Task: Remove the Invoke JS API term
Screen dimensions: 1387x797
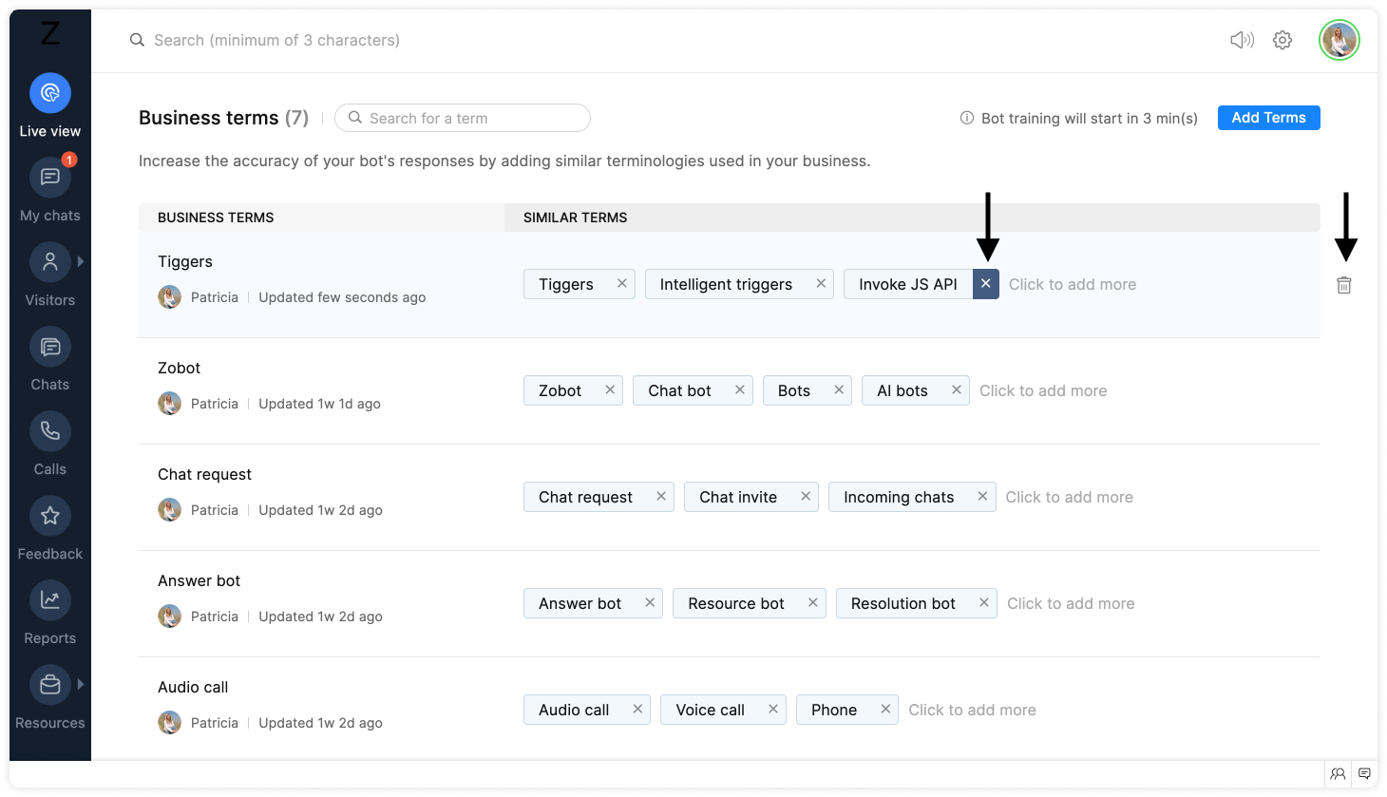Action: (x=986, y=284)
